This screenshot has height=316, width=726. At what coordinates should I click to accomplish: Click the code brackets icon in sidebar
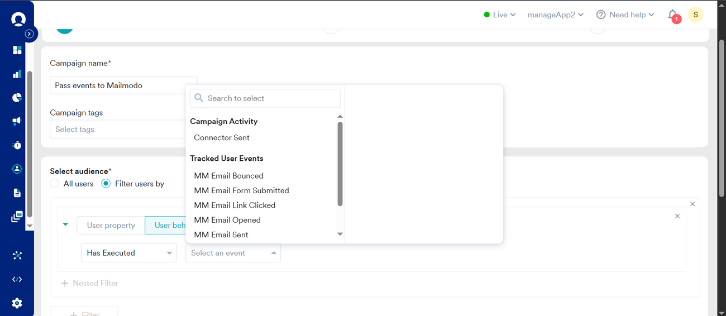coord(17,279)
